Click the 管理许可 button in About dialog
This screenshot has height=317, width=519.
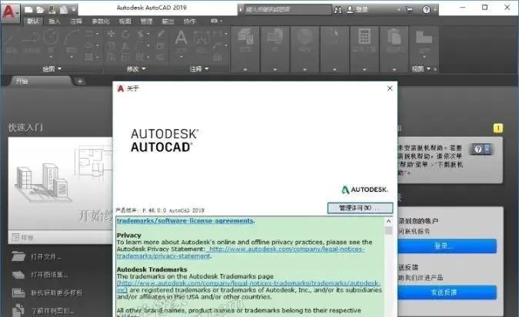pos(360,208)
